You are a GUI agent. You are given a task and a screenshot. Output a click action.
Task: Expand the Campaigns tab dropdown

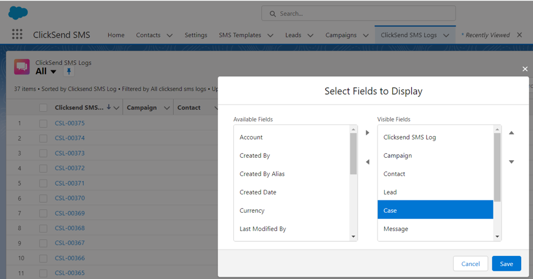[x=366, y=35]
